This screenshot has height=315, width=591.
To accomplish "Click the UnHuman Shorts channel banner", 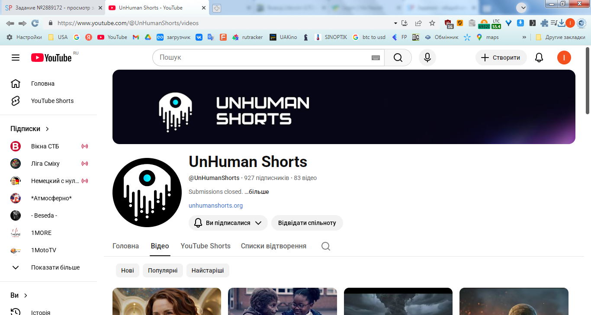I will (x=344, y=107).
